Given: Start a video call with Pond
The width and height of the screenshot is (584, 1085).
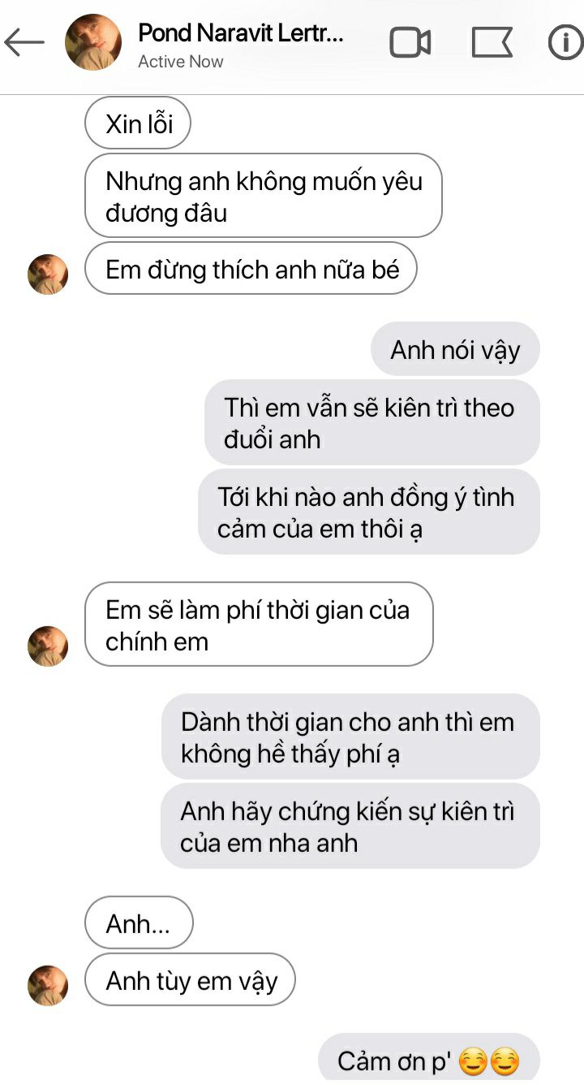Looking at the screenshot, I should [410, 42].
